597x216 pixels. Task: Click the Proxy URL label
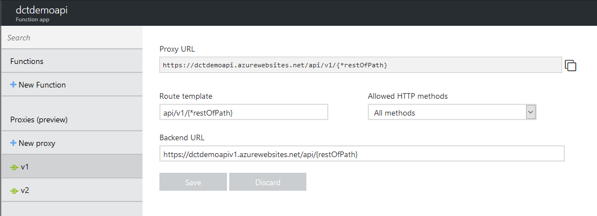point(177,49)
